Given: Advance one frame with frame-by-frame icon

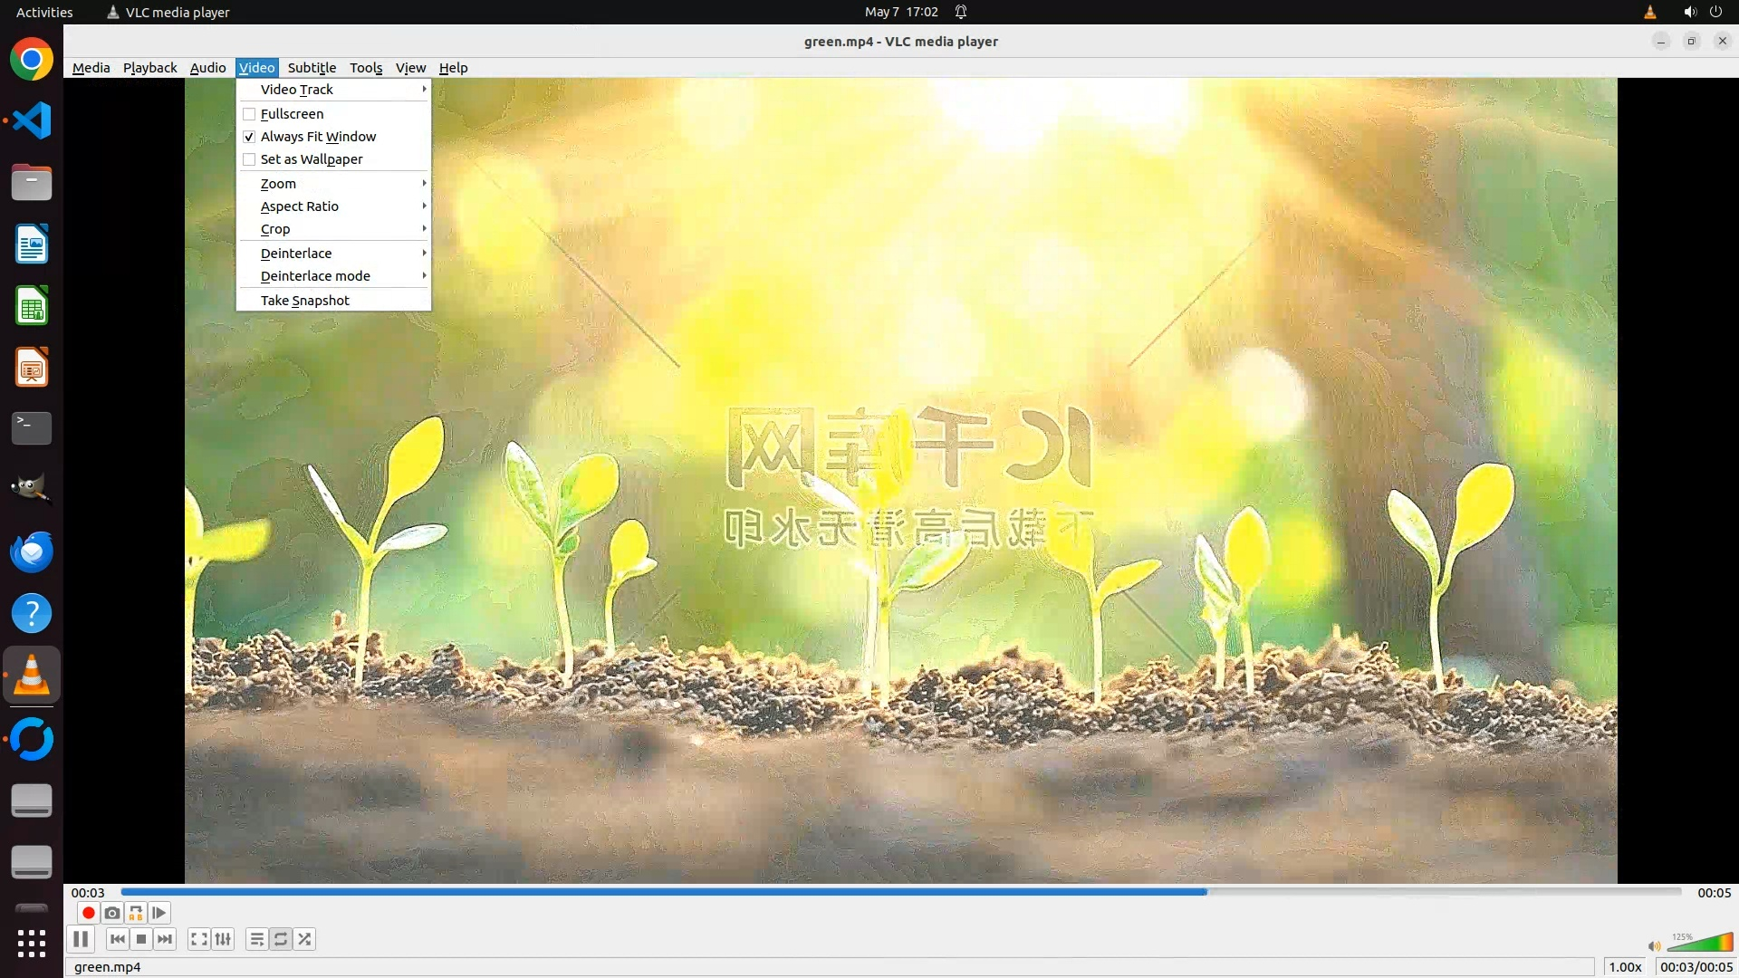Looking at the screenshot, I should pyautogui.click(x=159, y=913).
